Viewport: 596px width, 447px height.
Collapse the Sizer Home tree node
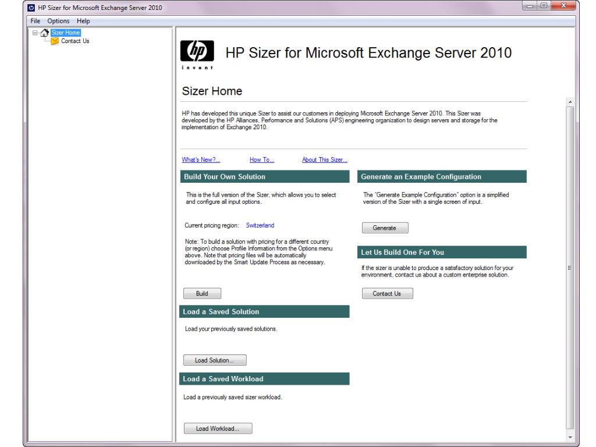pyautogui.click(x=35, y=33)
